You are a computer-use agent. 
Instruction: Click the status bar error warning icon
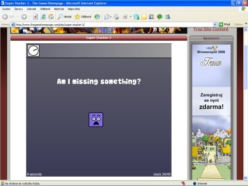pyautogui.click(x=2, y=183)
